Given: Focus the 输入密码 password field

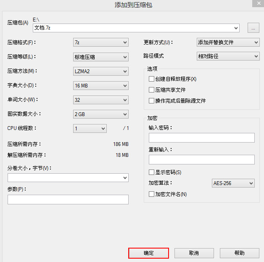Looking at the screenshot, I should tap(201, 138).
